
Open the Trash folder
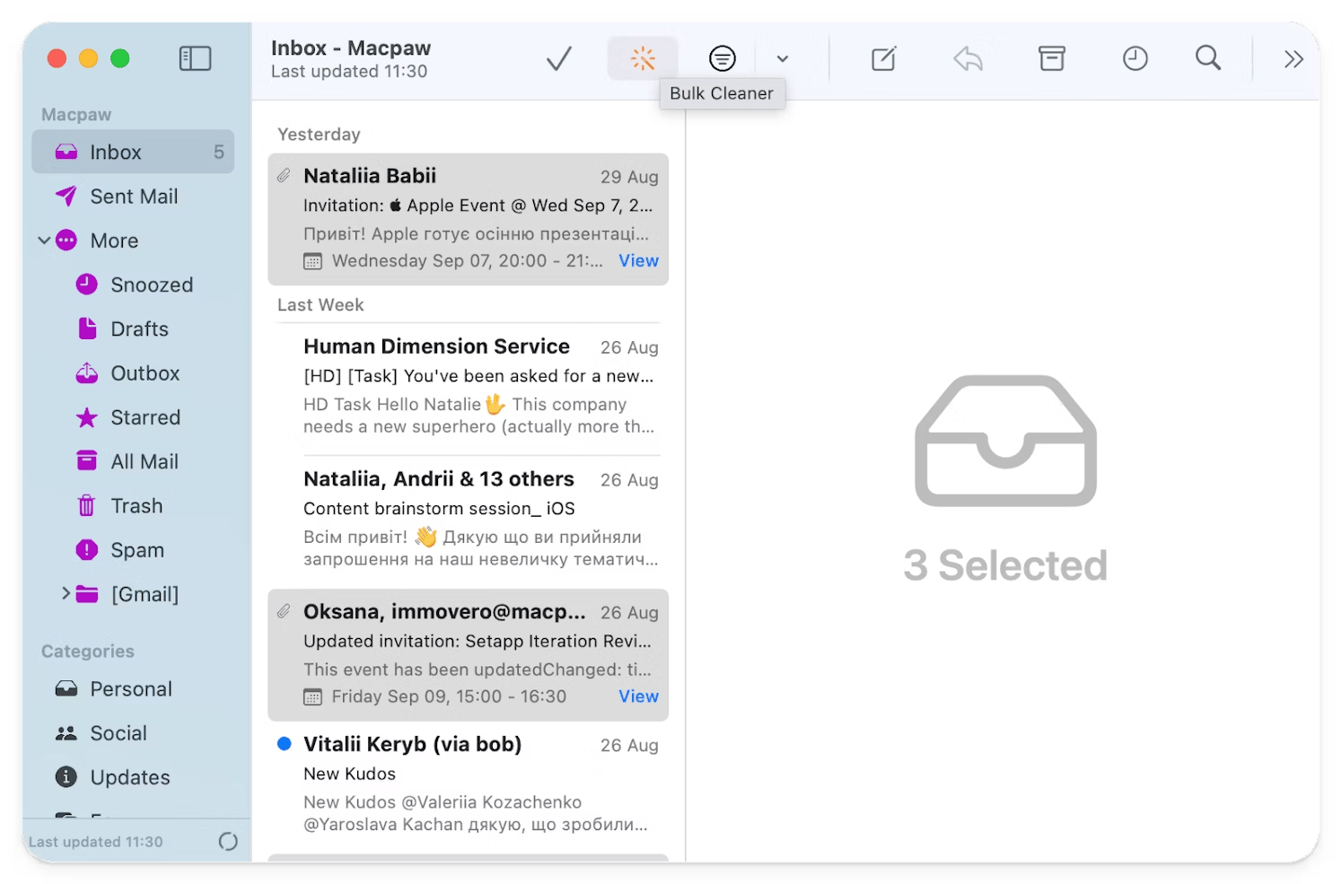(133, 505)
